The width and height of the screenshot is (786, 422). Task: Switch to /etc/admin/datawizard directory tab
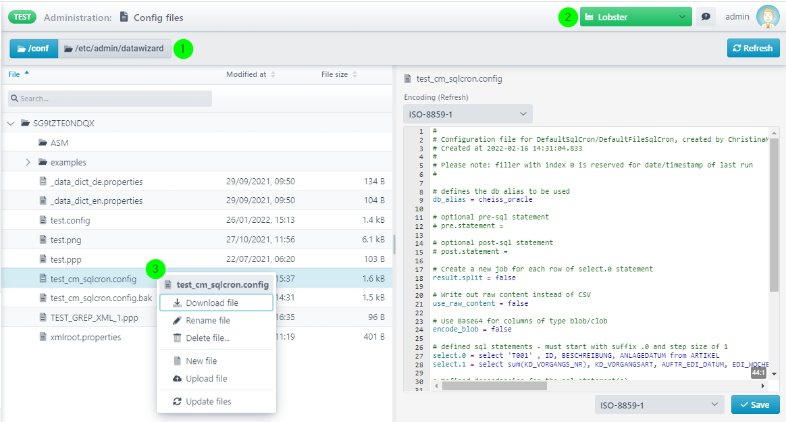click(115, 49)
